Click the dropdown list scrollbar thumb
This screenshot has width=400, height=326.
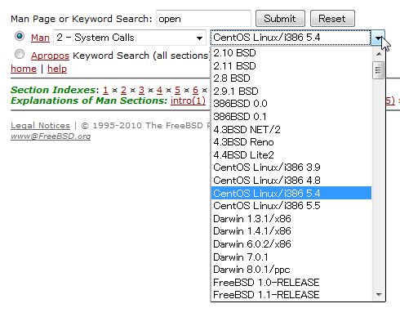pos(379,70)
